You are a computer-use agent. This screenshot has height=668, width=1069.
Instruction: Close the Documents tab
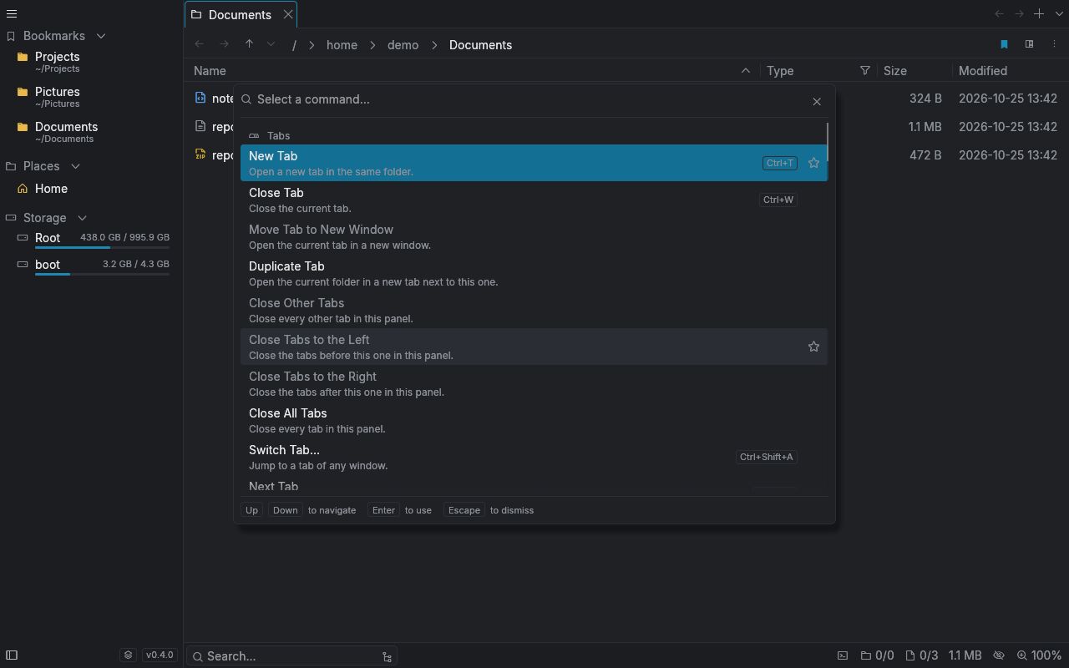click(288, 14)
